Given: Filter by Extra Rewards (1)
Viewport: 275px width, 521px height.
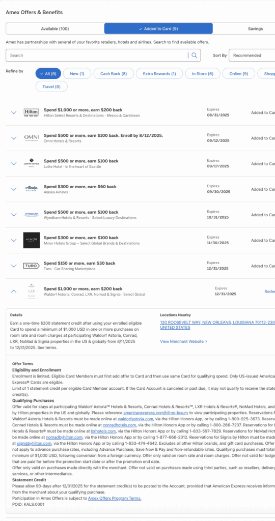Looking at the screenshot, I should (x=159, y=73).
